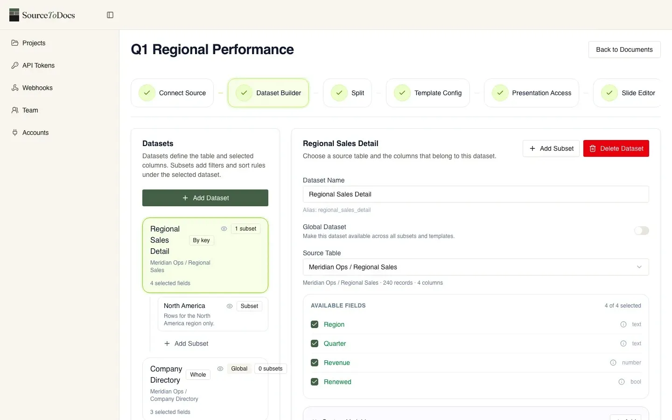Viewport: 672px width, 420px height.
Task: Select the Company Directory dataset card
Action: (x=205, y=389)
